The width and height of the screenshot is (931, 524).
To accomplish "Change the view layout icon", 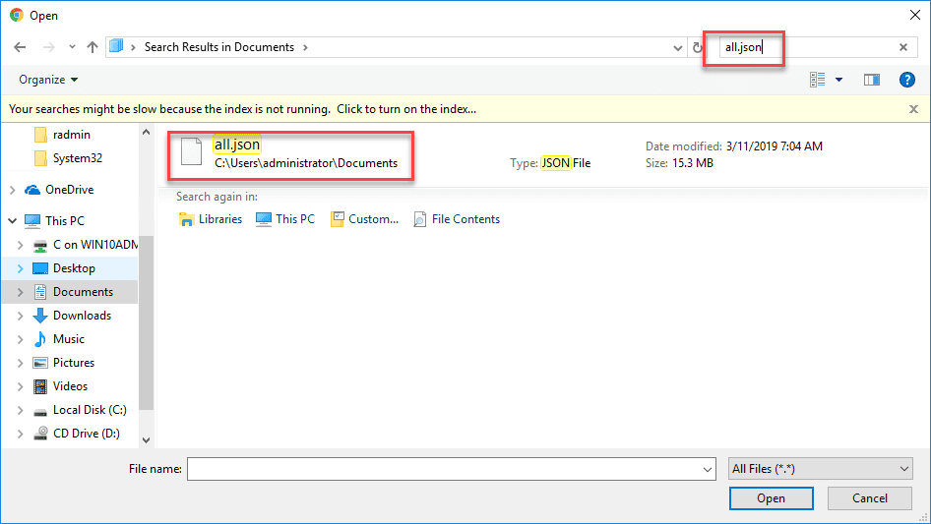I will (818, 80).
